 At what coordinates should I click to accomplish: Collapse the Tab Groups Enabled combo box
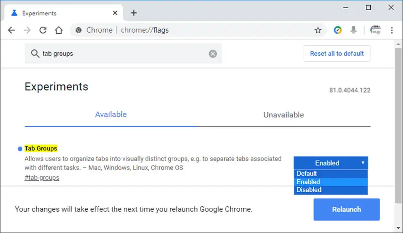[331, 163]
